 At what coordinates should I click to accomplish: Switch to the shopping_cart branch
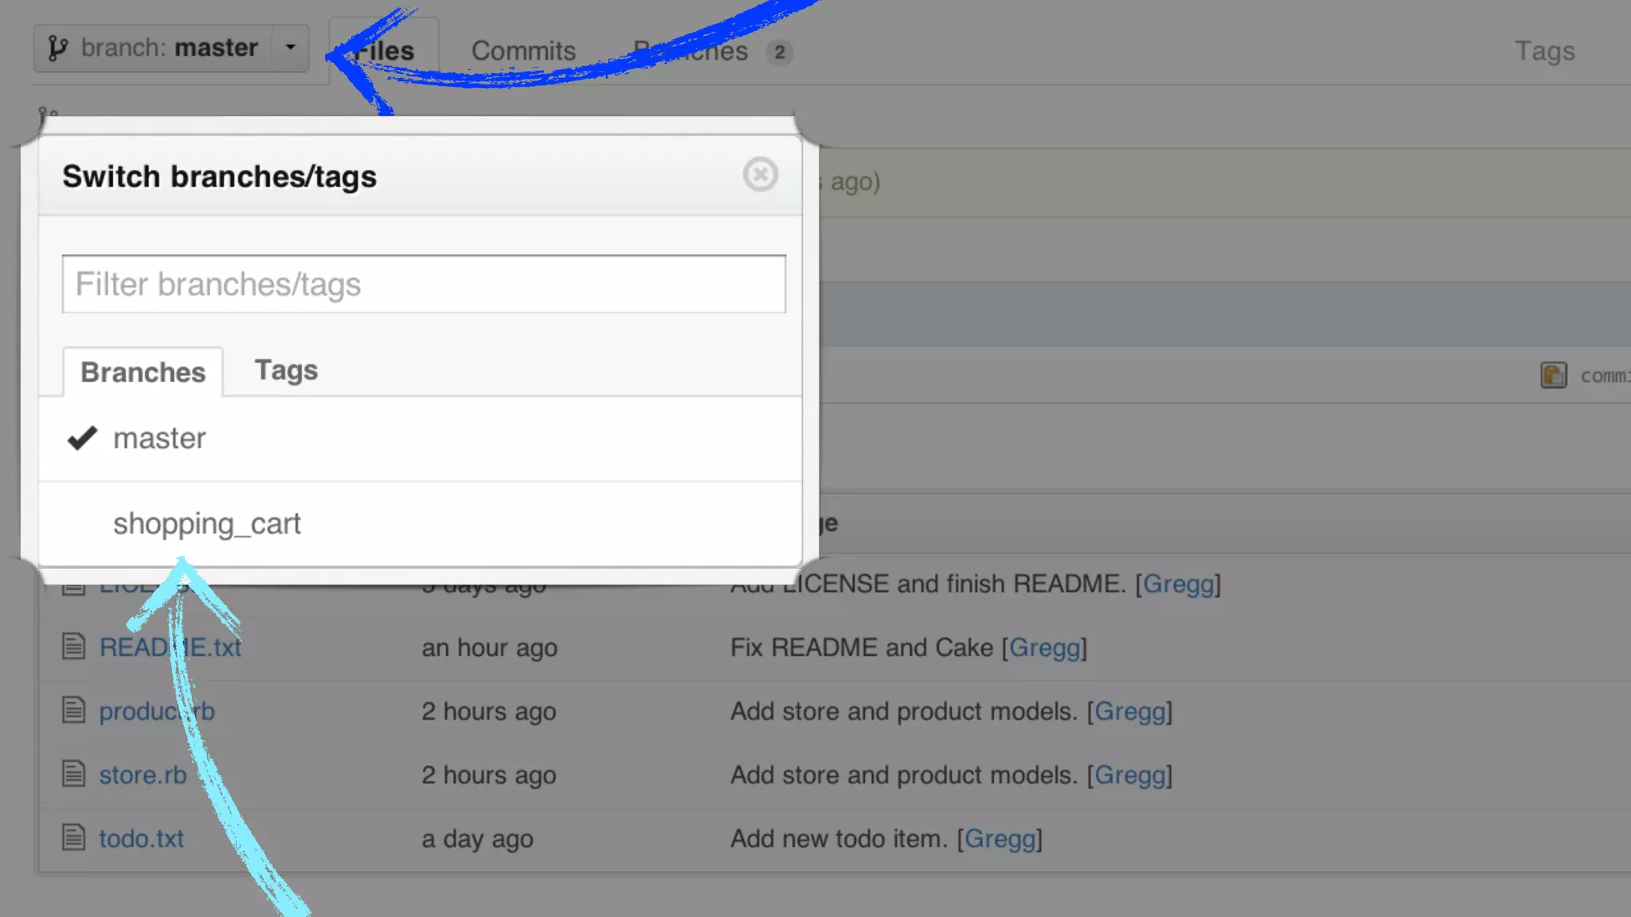pyautogui.click(x=207, y=524)
